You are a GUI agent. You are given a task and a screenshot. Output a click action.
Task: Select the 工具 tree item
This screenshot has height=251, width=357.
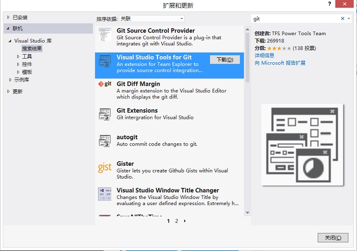[x=27, y=57]
